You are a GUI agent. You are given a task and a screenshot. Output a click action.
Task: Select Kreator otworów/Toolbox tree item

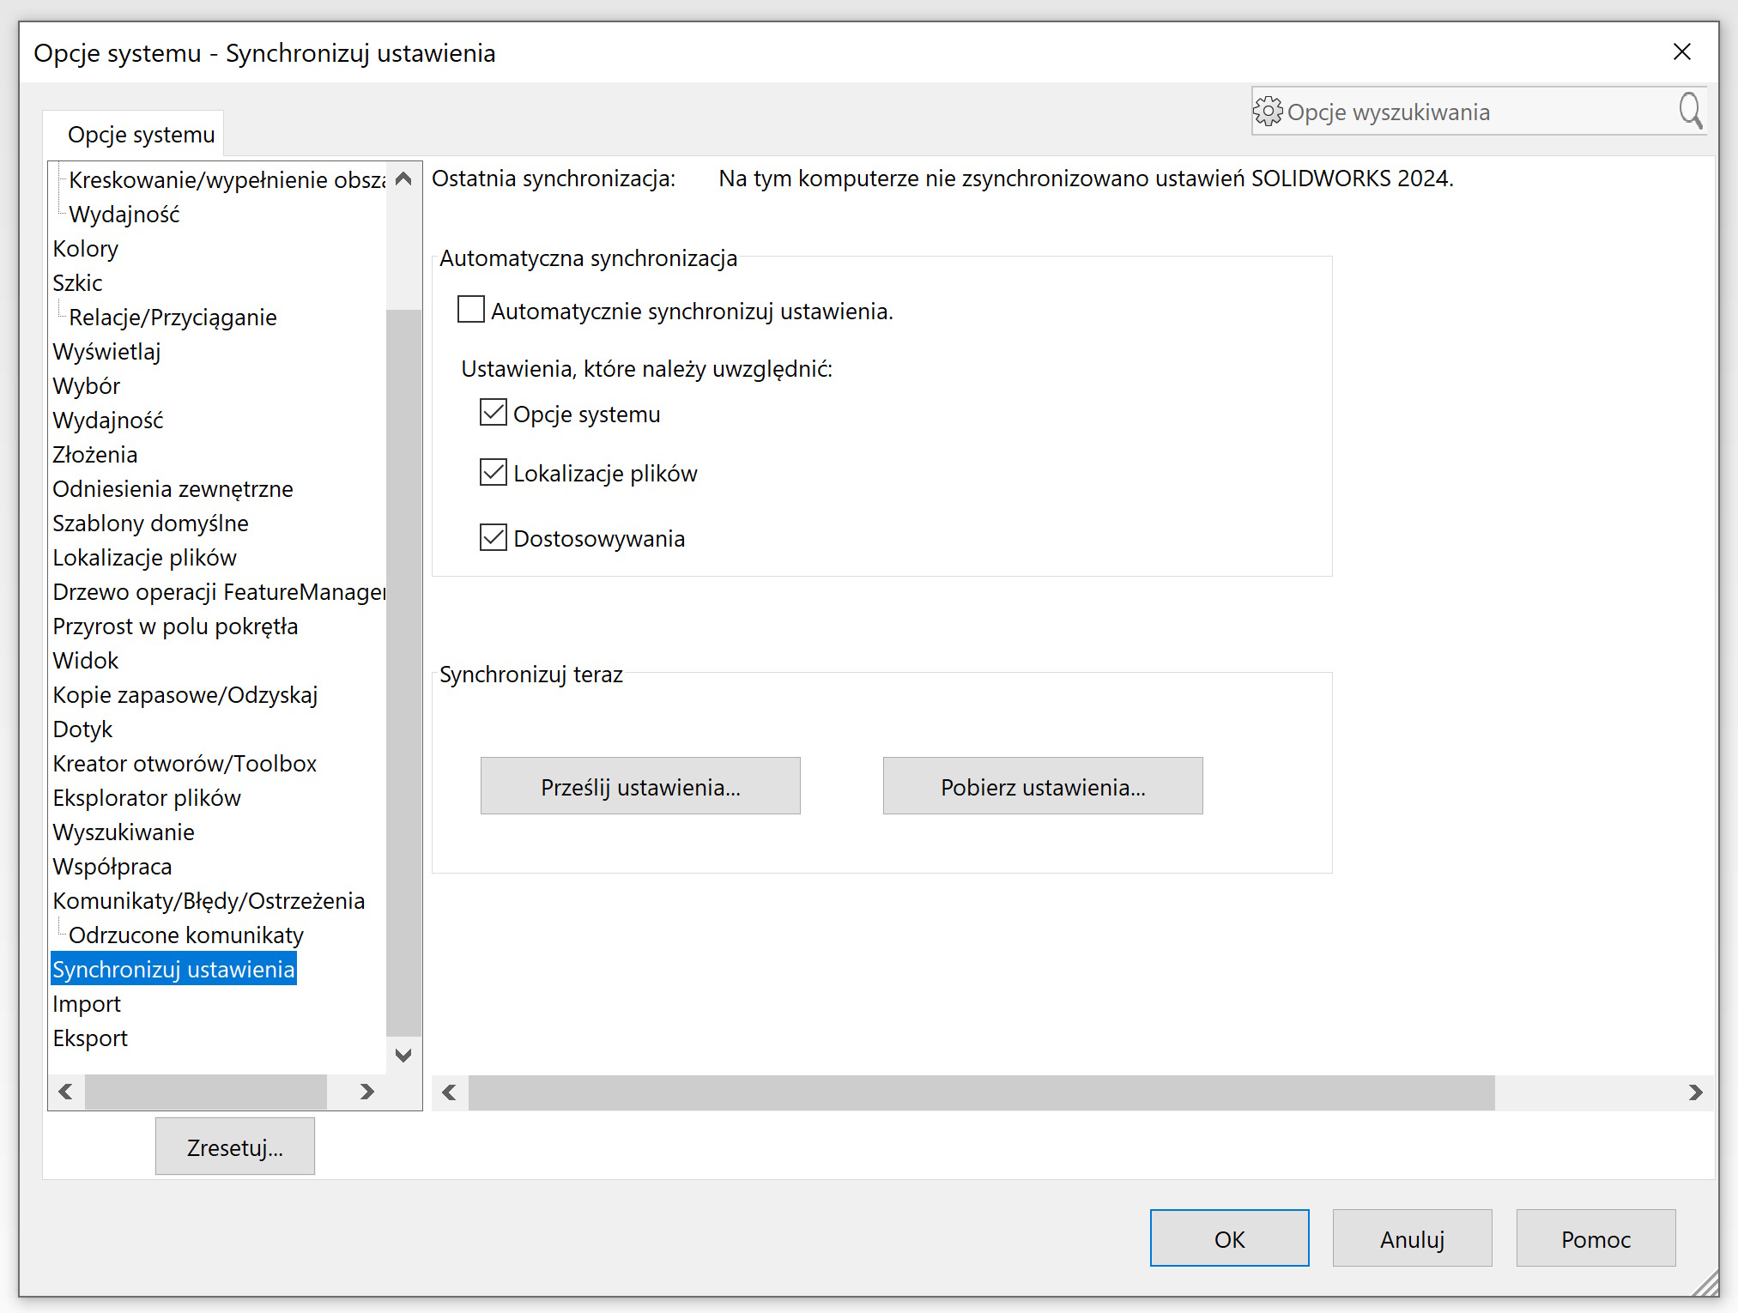[185, 763]
